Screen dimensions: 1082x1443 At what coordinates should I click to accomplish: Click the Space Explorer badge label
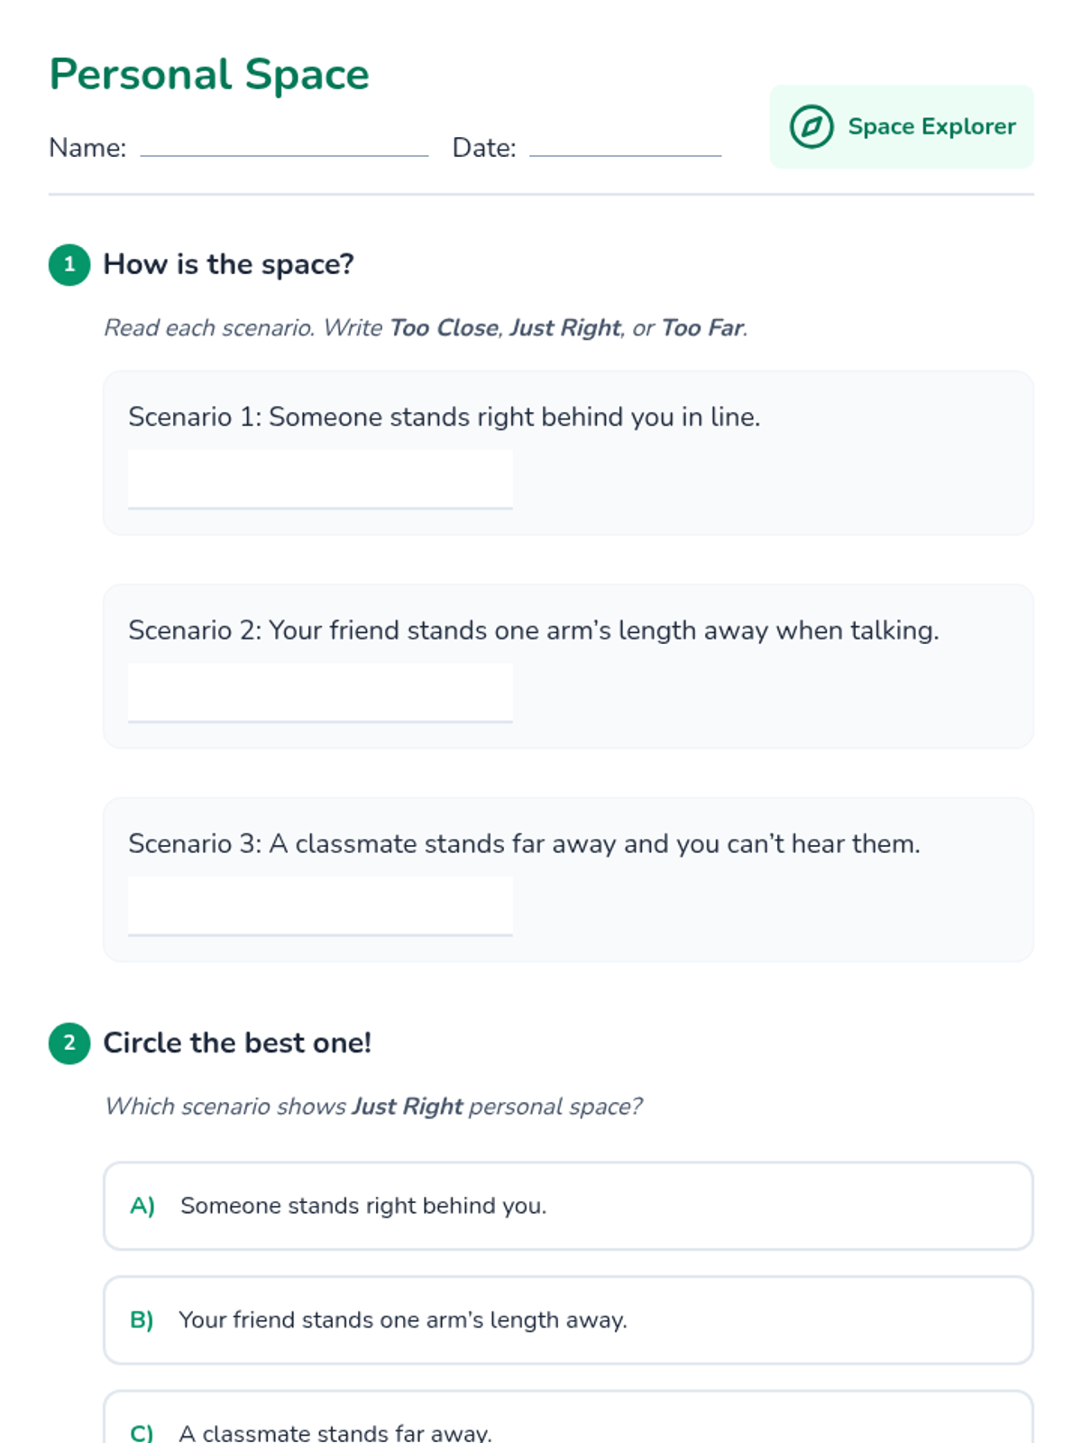tap(931, 126)
